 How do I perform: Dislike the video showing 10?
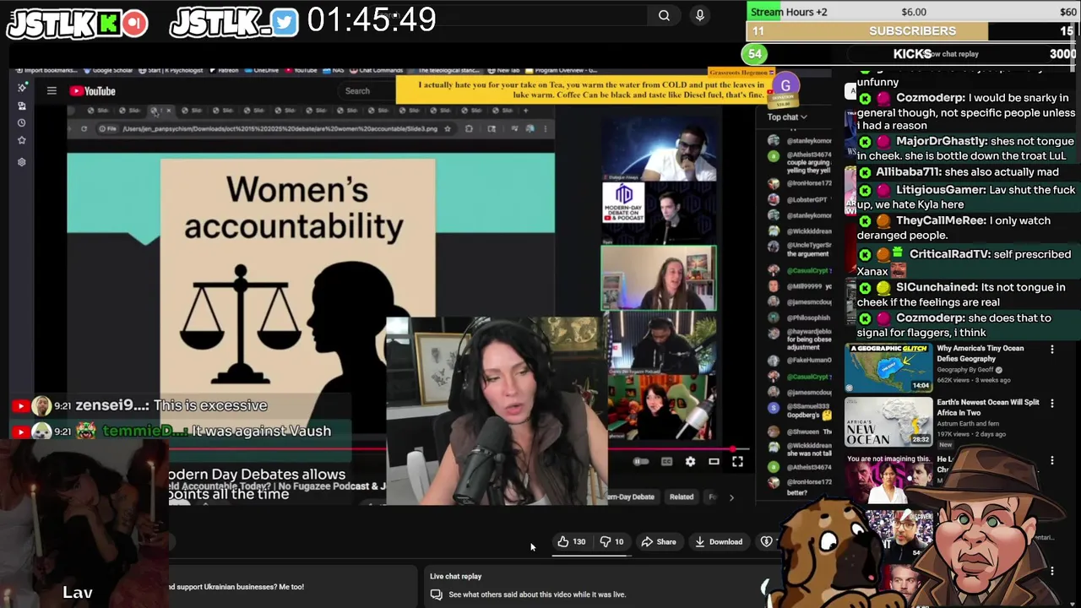(611, 541)
